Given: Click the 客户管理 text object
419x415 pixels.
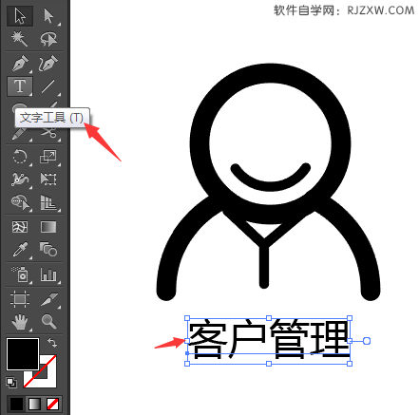Looking at the screenshot, I should coord(269,339).
